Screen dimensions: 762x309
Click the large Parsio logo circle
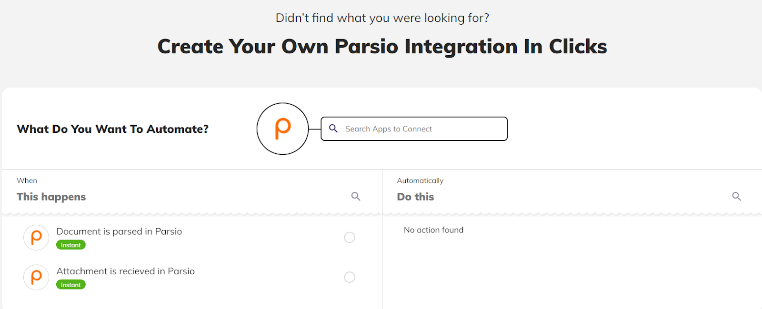pyautogui.click(x=282, y=129)
